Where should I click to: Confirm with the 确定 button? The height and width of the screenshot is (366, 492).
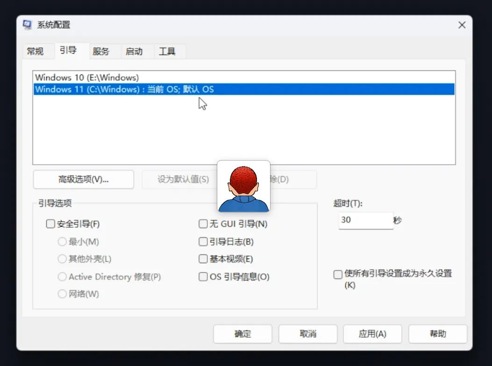[242, 334]
